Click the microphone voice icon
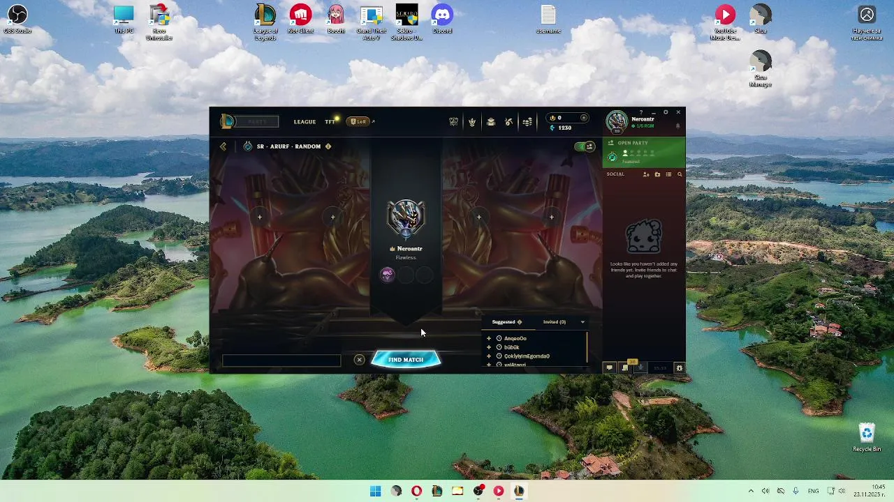 tap(640, 367)
